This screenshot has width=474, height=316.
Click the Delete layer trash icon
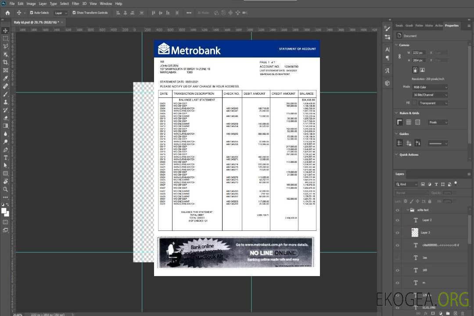point(463,313)
